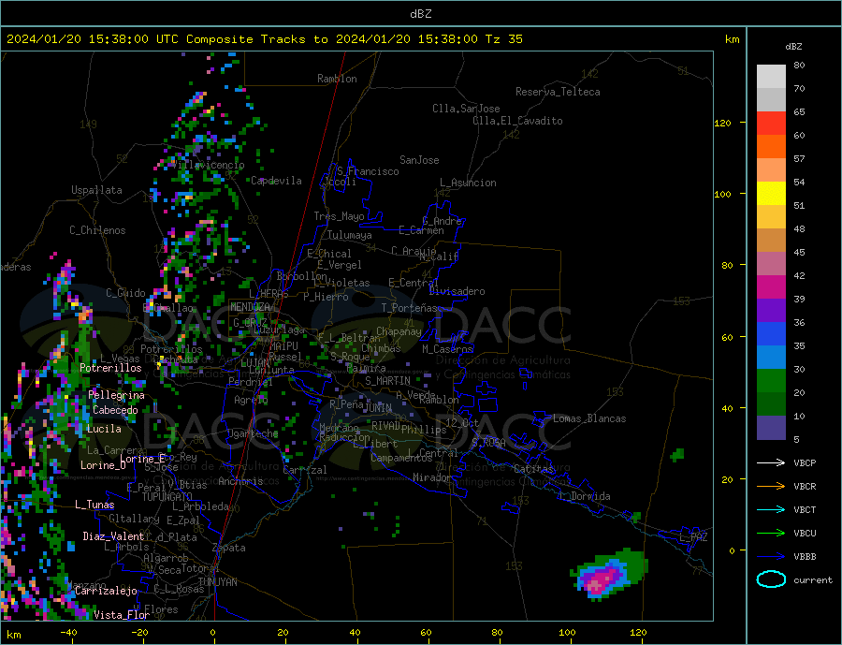This screenshot has width=842, height=645.
Task: Click the Carrizalejo station label
Action: pos(106,592)
